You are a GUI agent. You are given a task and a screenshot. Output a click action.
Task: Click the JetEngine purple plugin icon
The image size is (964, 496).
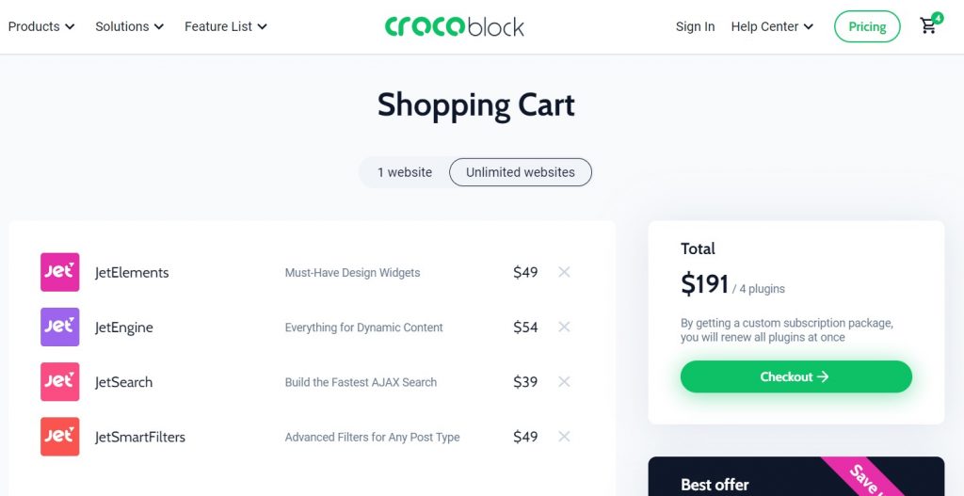59,327
